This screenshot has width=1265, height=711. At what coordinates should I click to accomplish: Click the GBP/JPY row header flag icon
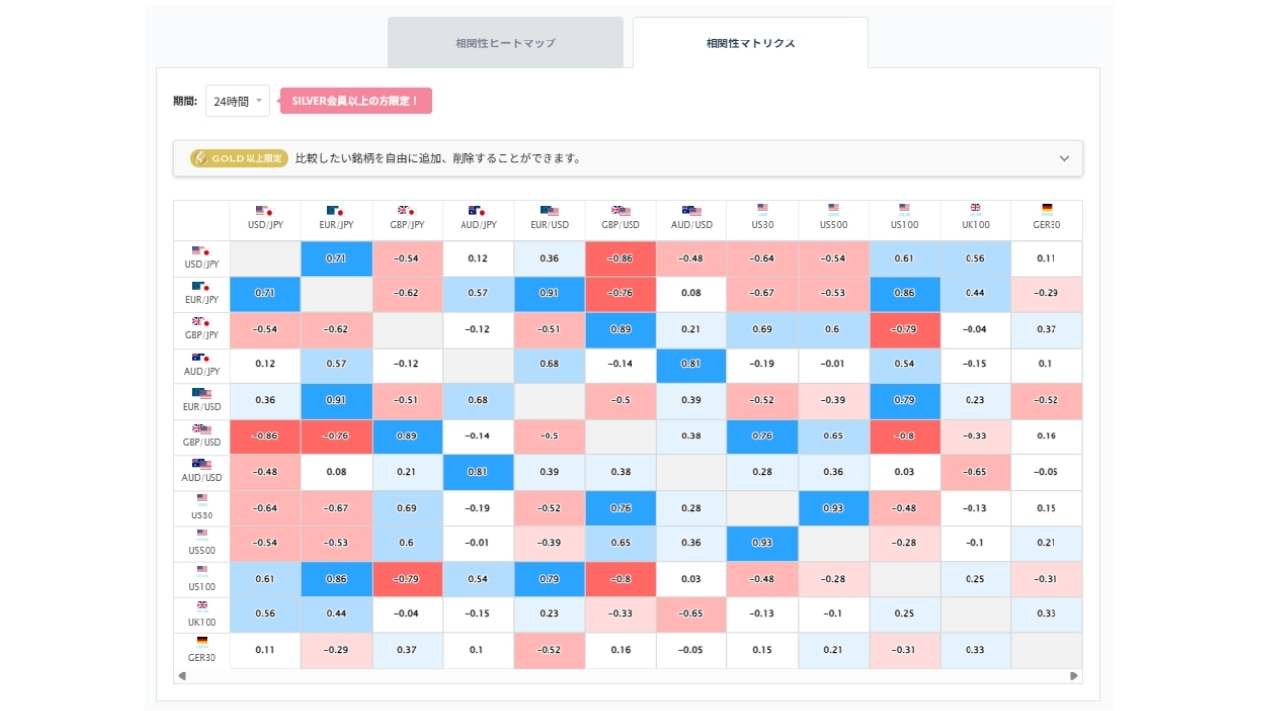coord(202,322)
